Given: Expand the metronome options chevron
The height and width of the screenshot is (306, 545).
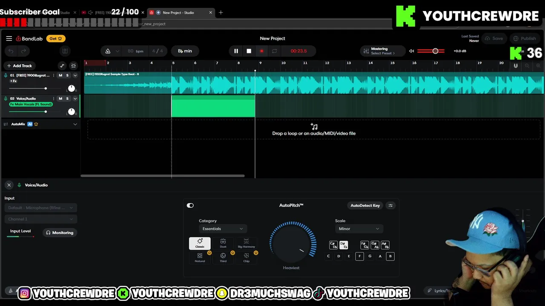Looking at the screenshot, I should click(117, 51).
